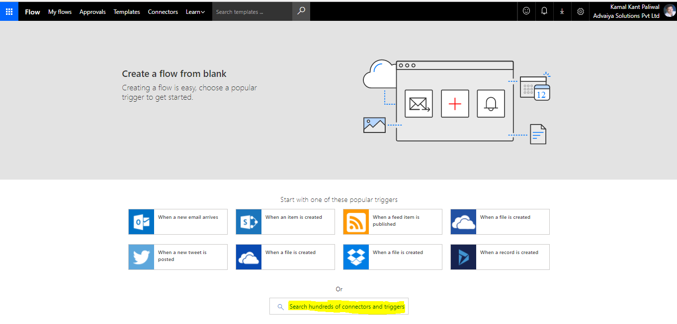Choose "When a new tweet is posted" trigger

pos(178,257)
